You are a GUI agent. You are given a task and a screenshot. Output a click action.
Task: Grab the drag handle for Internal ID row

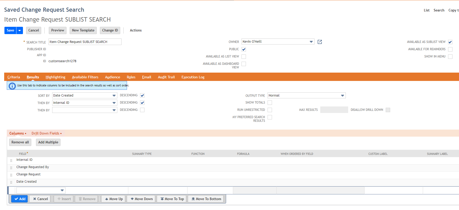click(11, 160)
